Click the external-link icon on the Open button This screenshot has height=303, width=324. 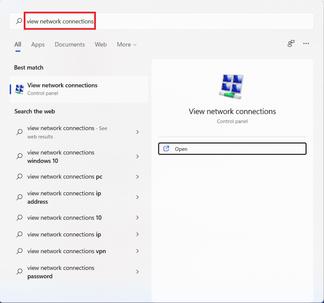tap(166, 149)
